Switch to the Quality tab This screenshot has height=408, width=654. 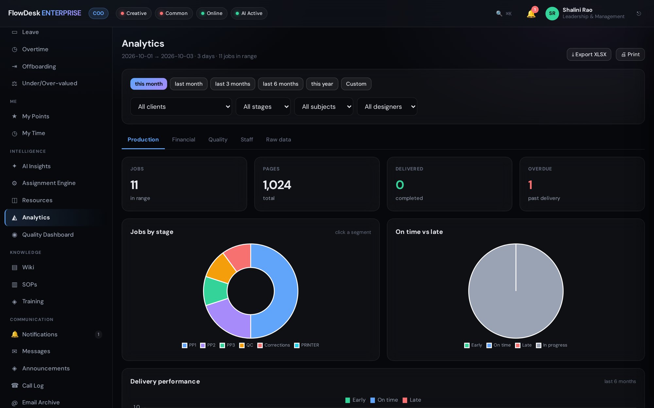(218, 139)
